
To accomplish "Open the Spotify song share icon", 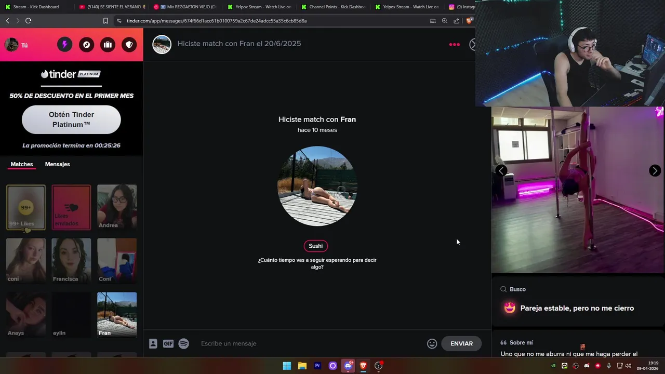I will pos(183,343).
